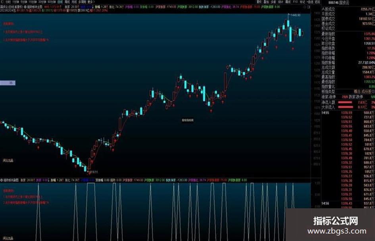This screenshot has width=375, height=241.
Task: Click the 权证成交 row
Action: (348, 28)
